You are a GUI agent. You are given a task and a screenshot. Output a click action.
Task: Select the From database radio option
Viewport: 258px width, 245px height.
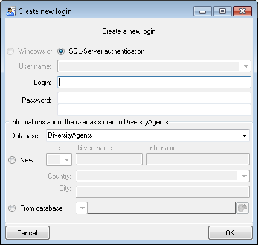[12, 208]
